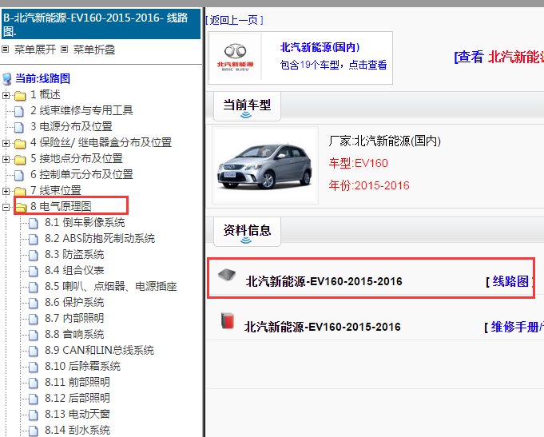The height and width of the screenshot is (437, 544).
Task: Select the '8 电气原理图' tree label
Action: pyautogui.click(x=61, y=206)
